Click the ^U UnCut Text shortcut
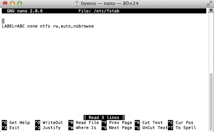Image resolution: width=214 pixels, height=132 pixels. pyautogui.click(x=151, y=128)
